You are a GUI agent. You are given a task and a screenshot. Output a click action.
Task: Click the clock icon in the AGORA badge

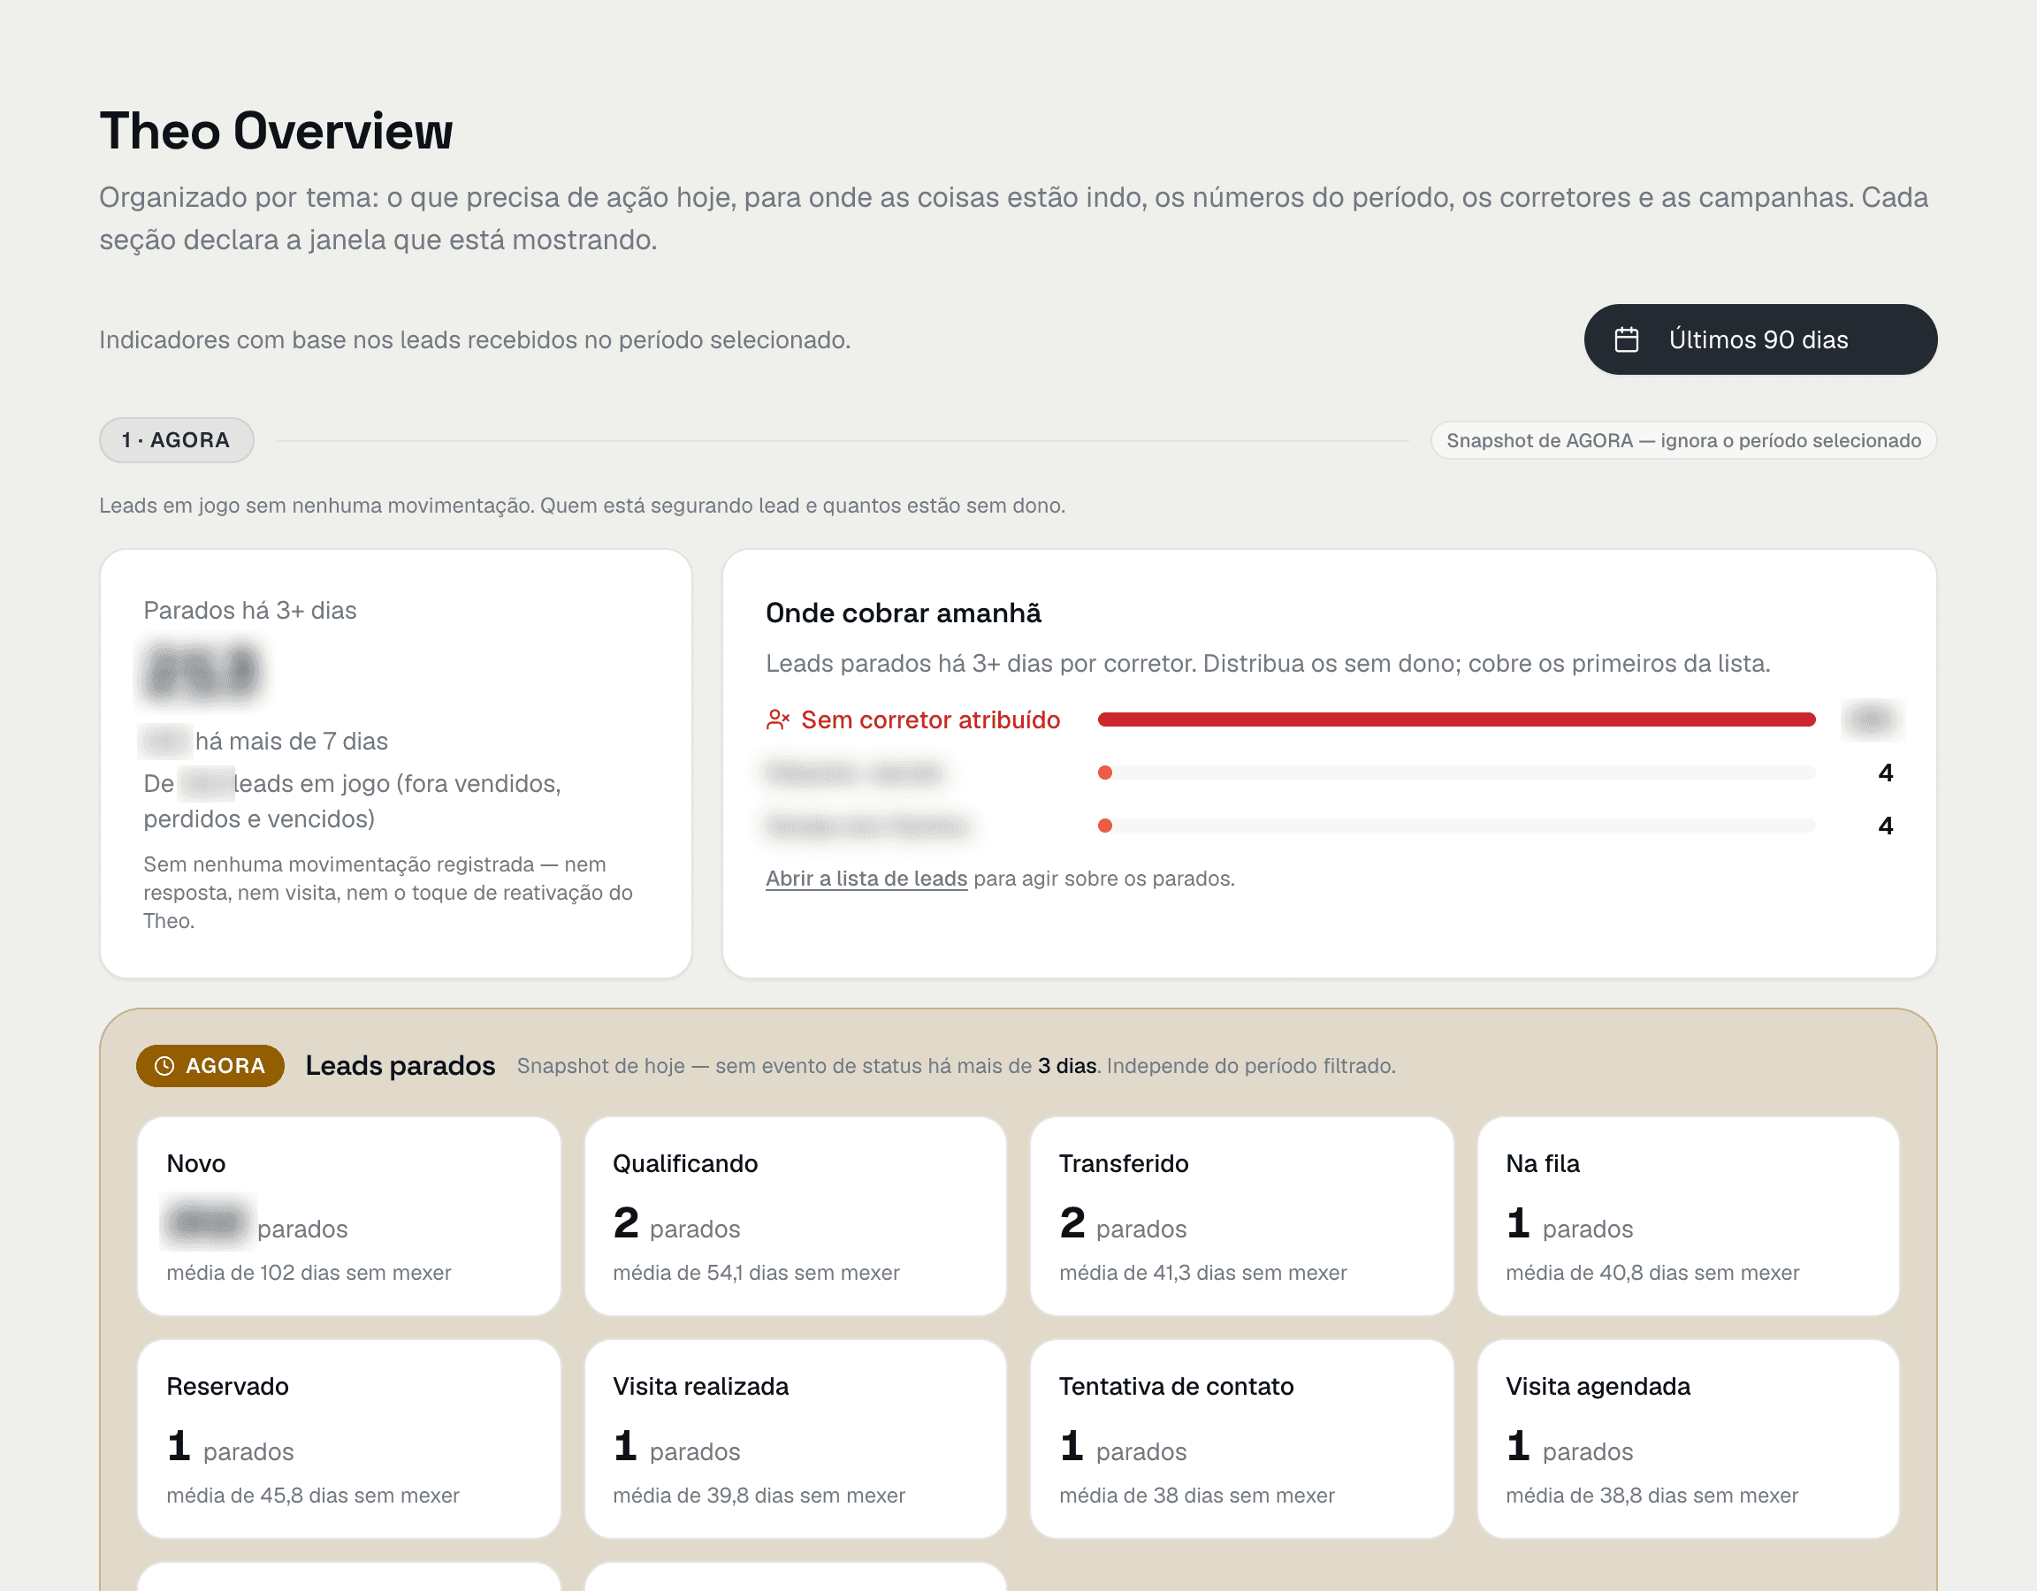[164, 1066]
